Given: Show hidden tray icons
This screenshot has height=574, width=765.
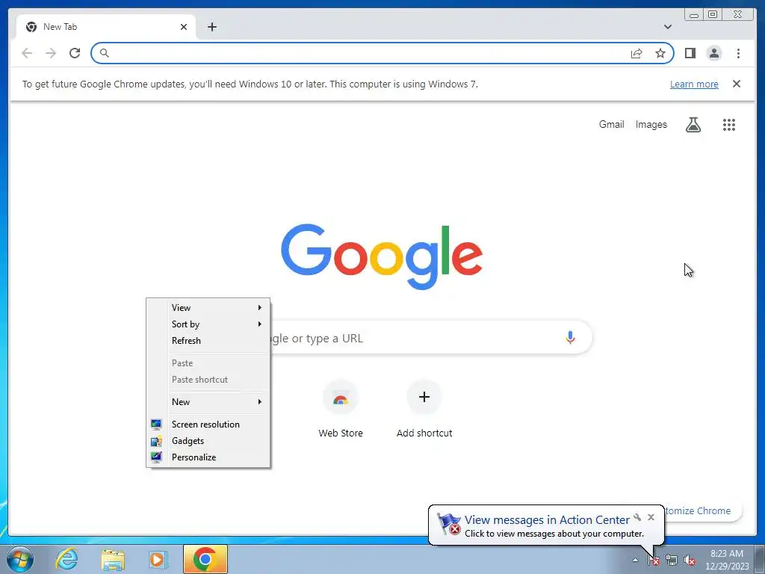Looking at the screenshot, I should tap(635, 561).
